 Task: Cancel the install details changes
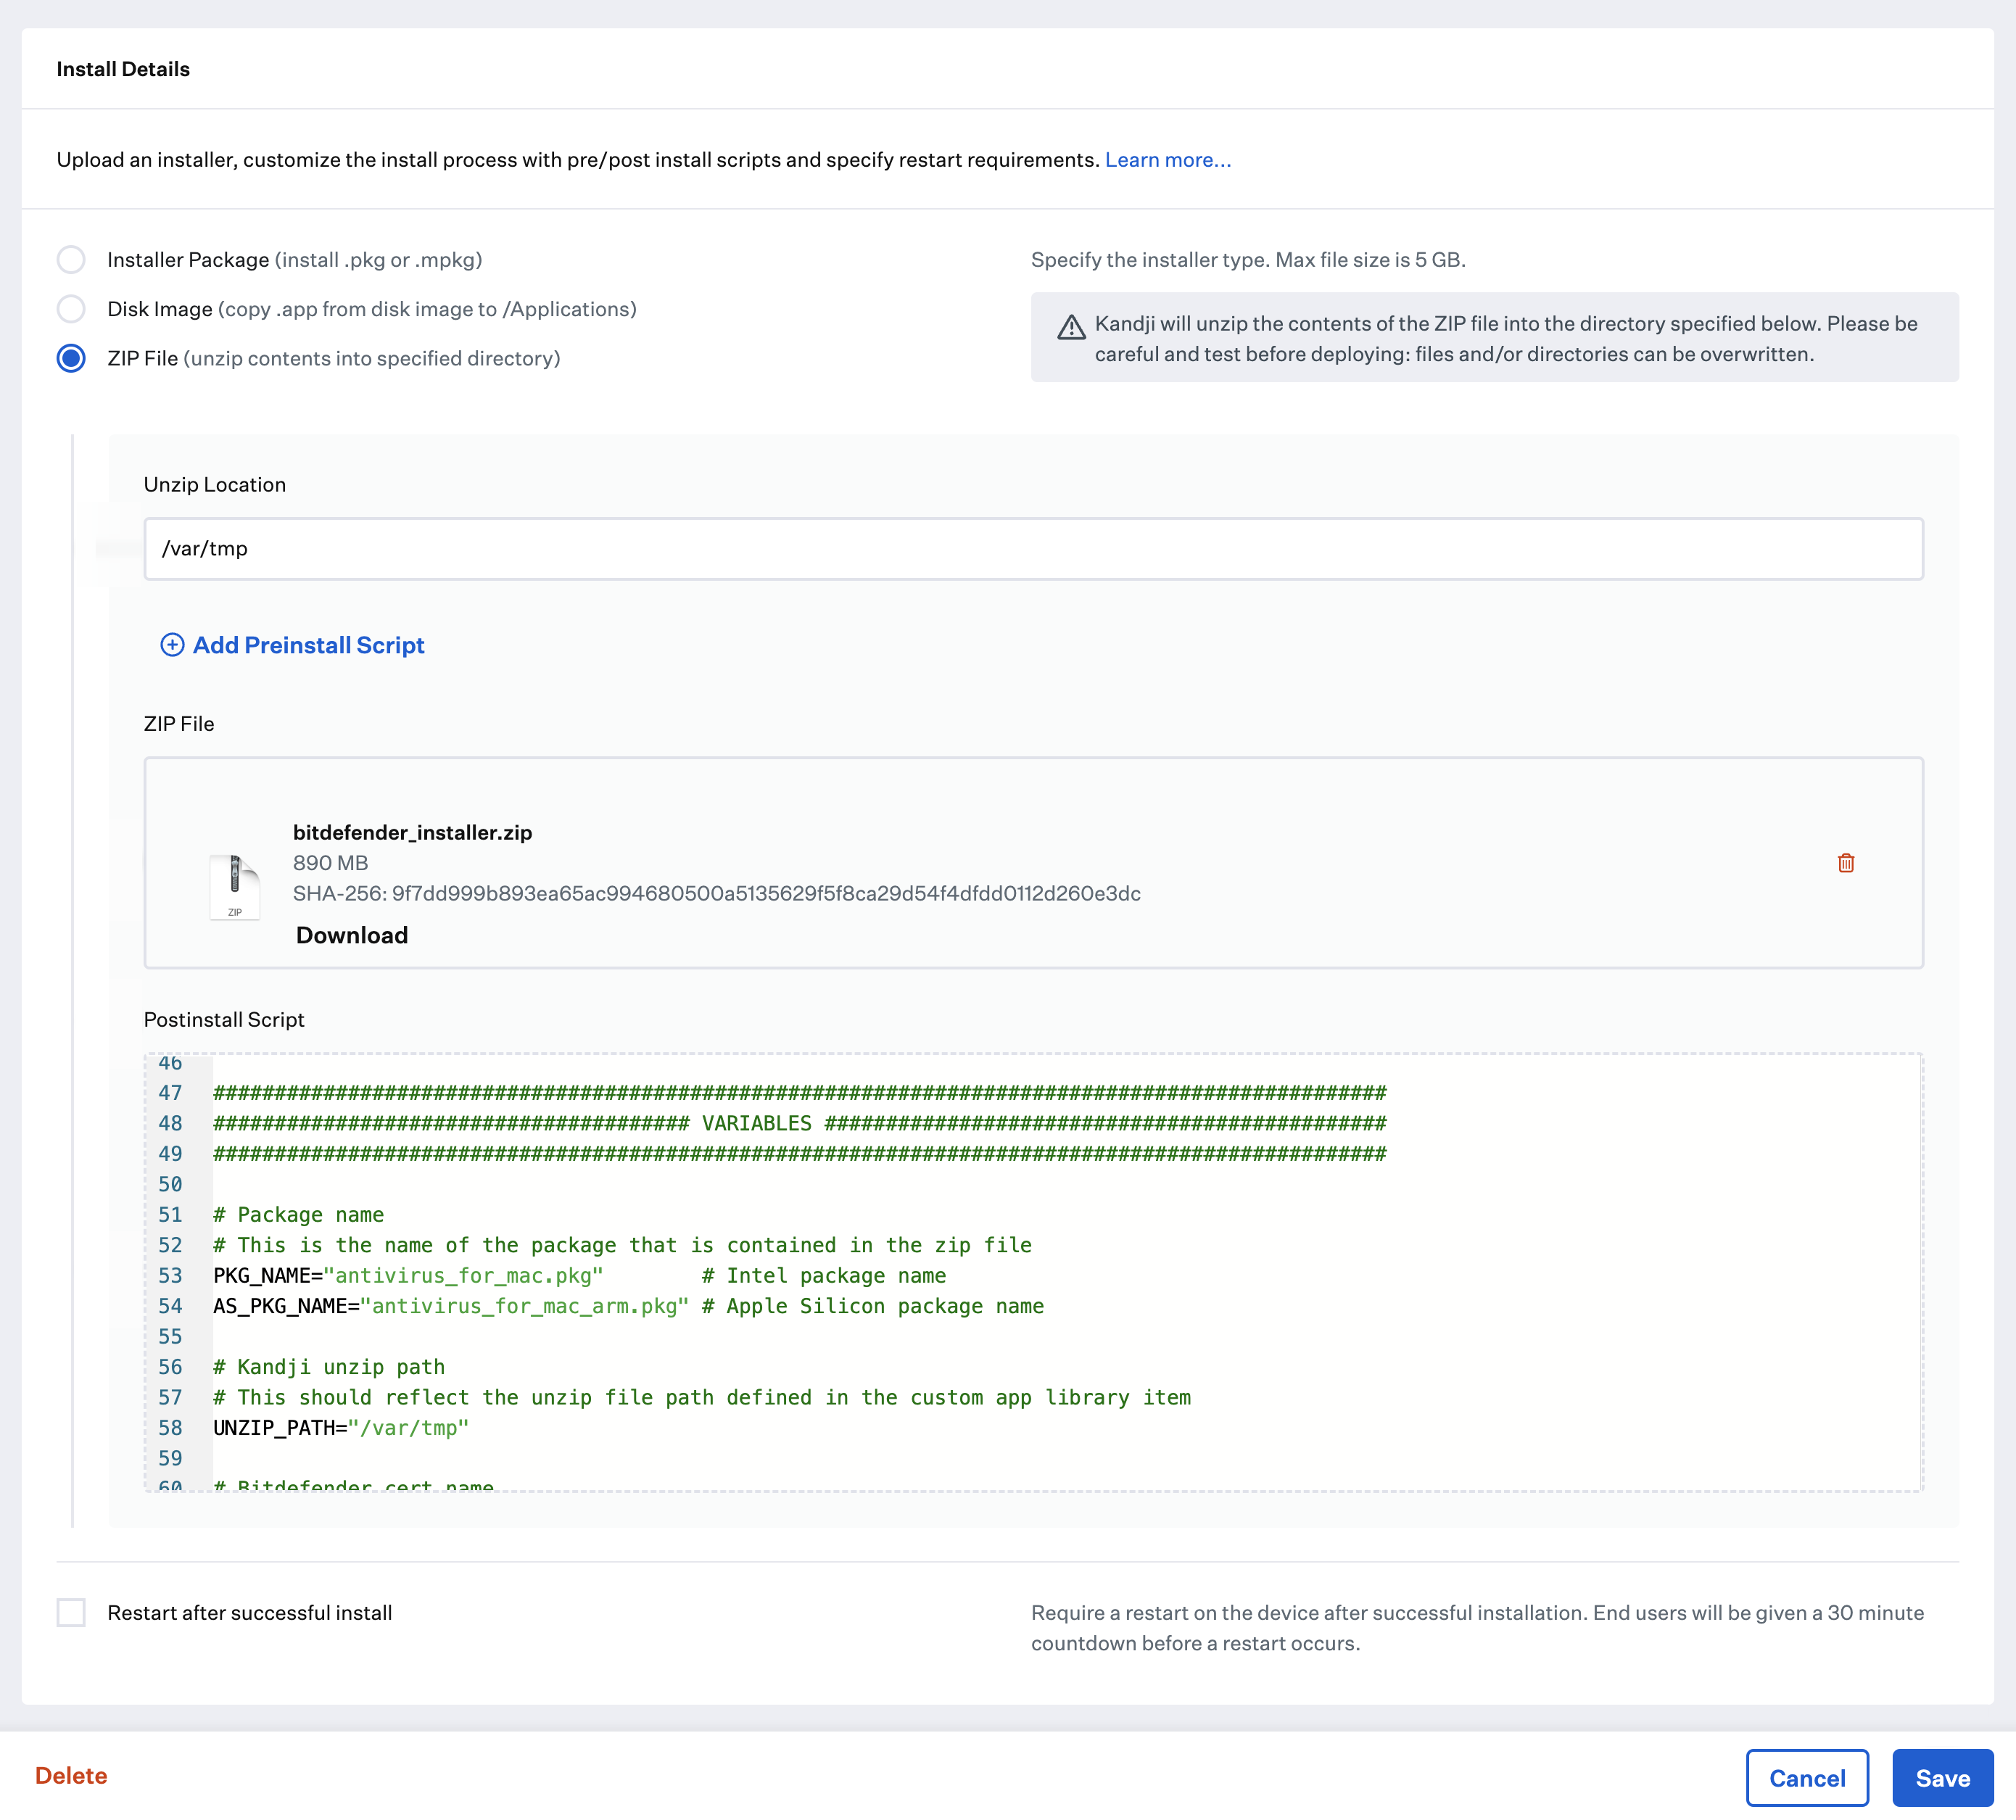[x=1807, y=1777]
